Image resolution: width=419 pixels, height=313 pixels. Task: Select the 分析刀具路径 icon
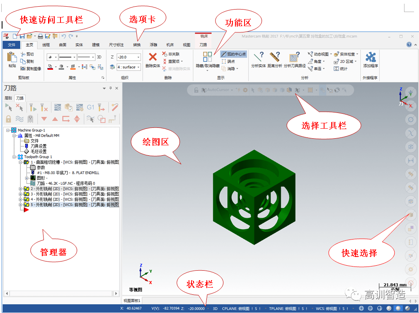tap(294, 57)
